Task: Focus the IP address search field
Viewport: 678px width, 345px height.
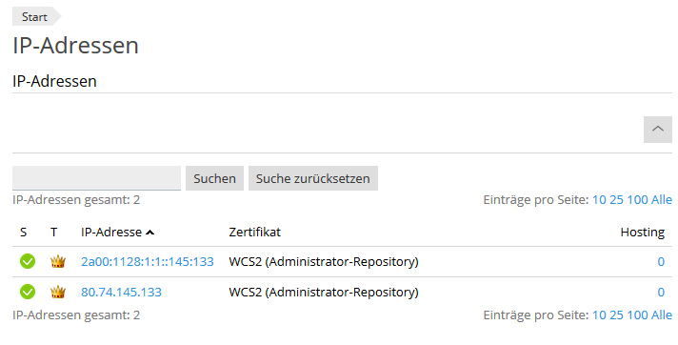Action: [x=96, y=178]
